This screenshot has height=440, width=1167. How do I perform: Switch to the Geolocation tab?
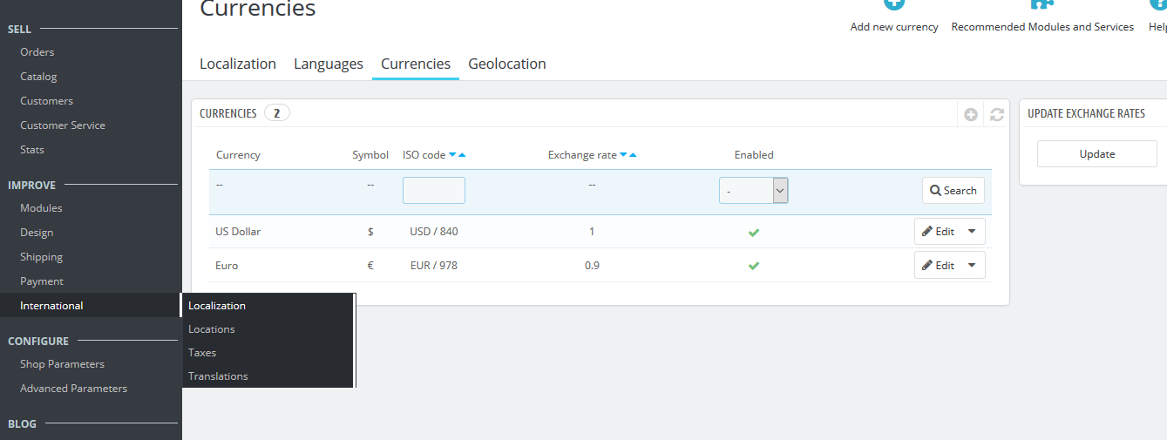point(506,64)
